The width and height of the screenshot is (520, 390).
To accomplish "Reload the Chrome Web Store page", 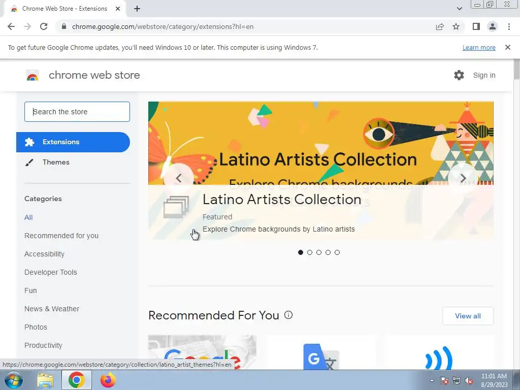I will (x=44, y=26).
